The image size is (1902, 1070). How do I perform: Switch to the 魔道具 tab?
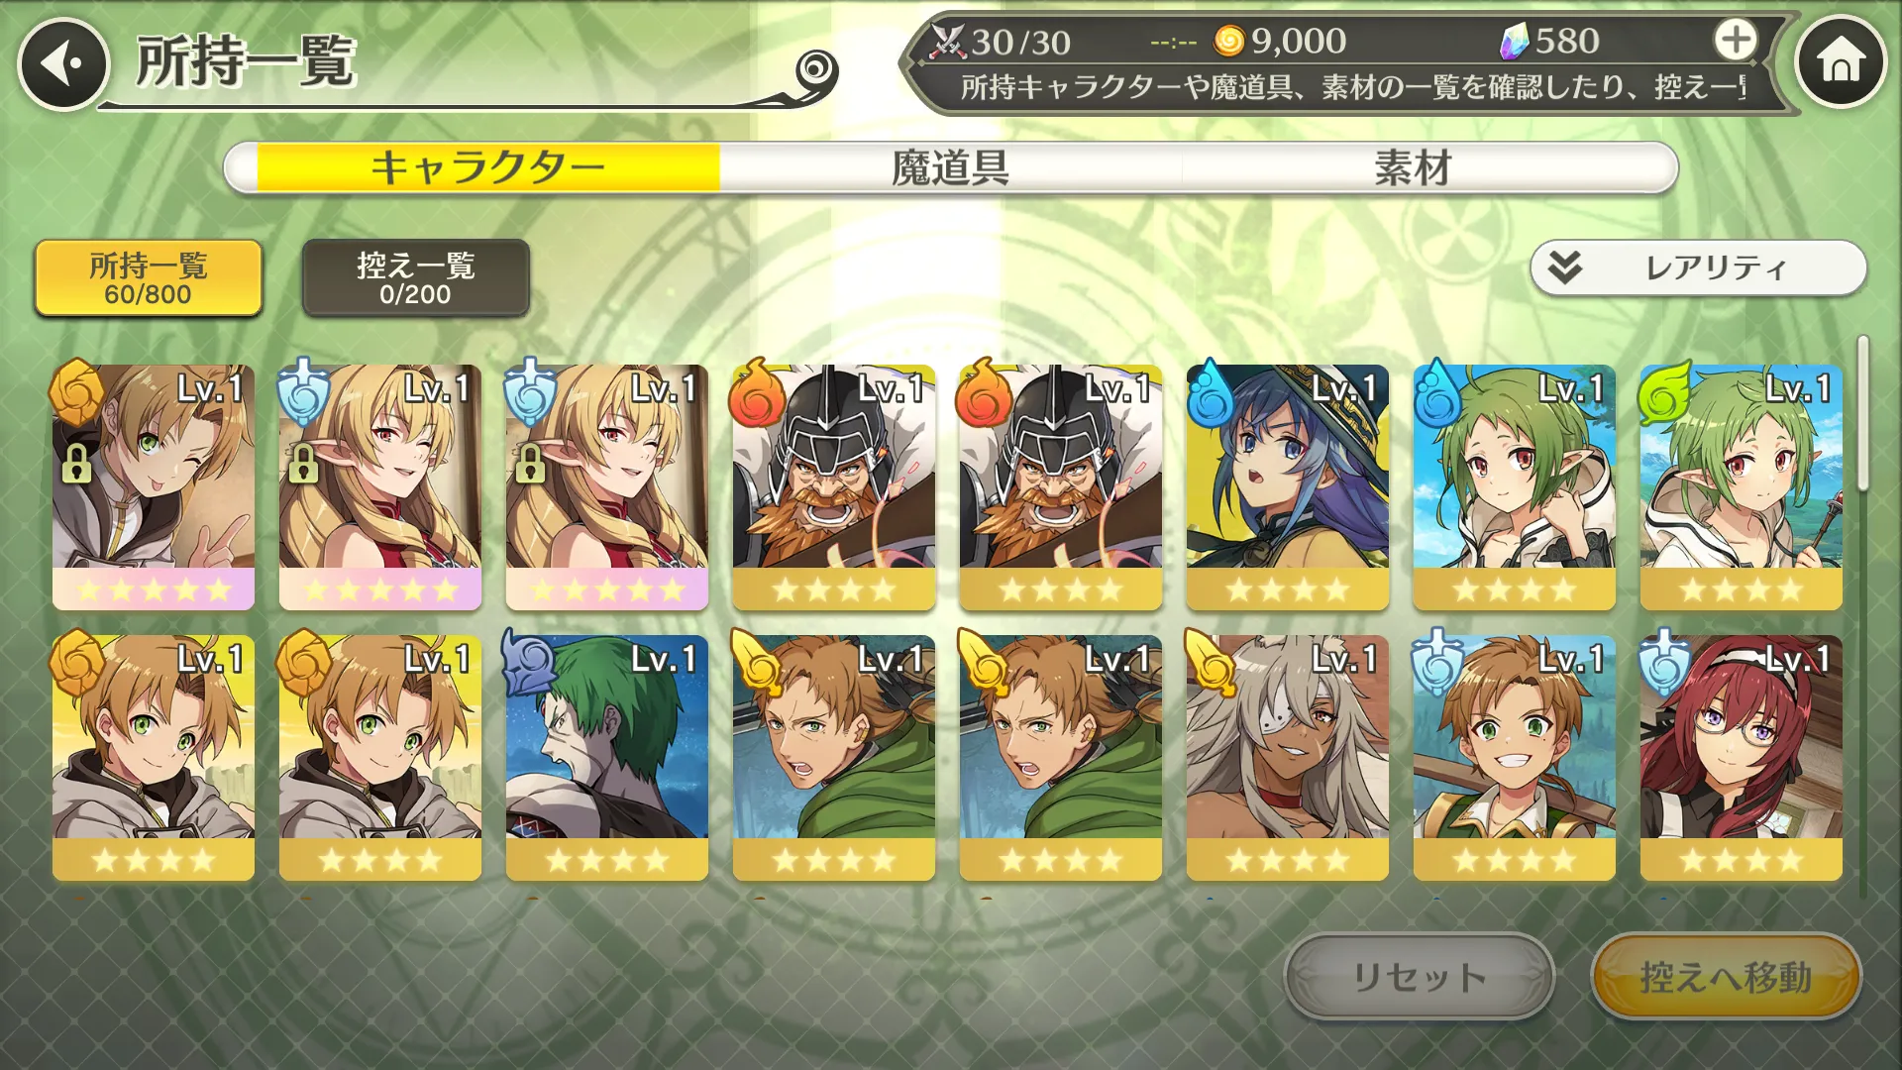click(x=950, y=167)
